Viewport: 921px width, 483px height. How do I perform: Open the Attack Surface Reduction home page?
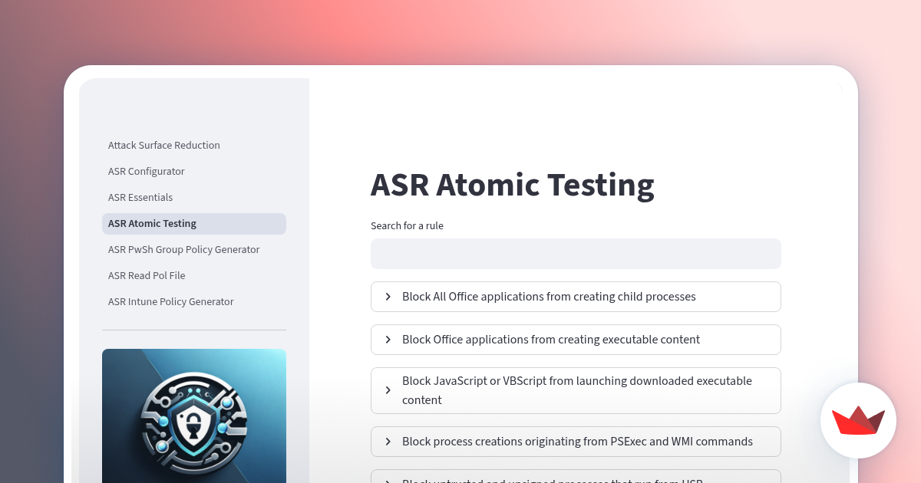pos(163,146)
